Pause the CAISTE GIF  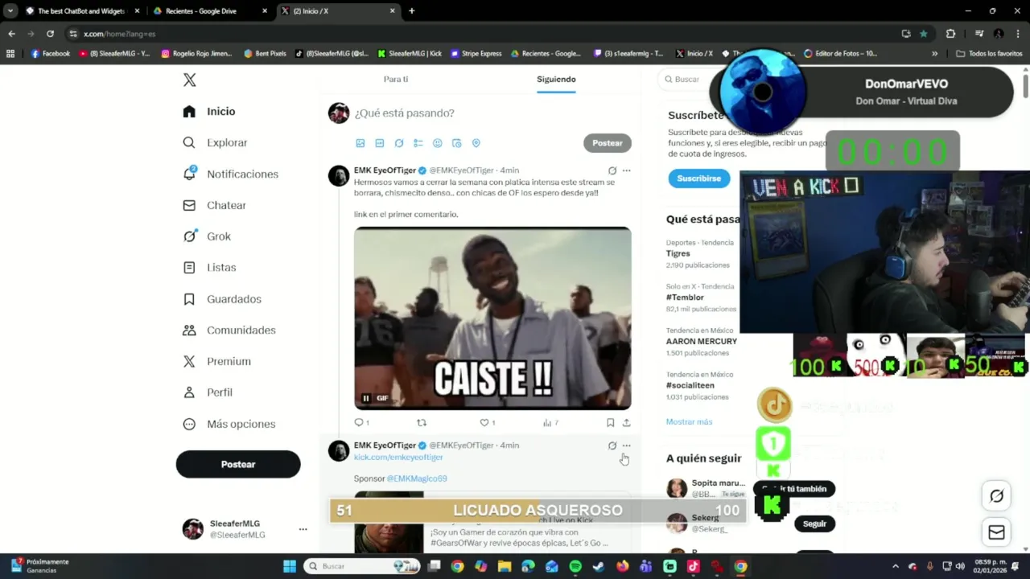tap(366, 398)
